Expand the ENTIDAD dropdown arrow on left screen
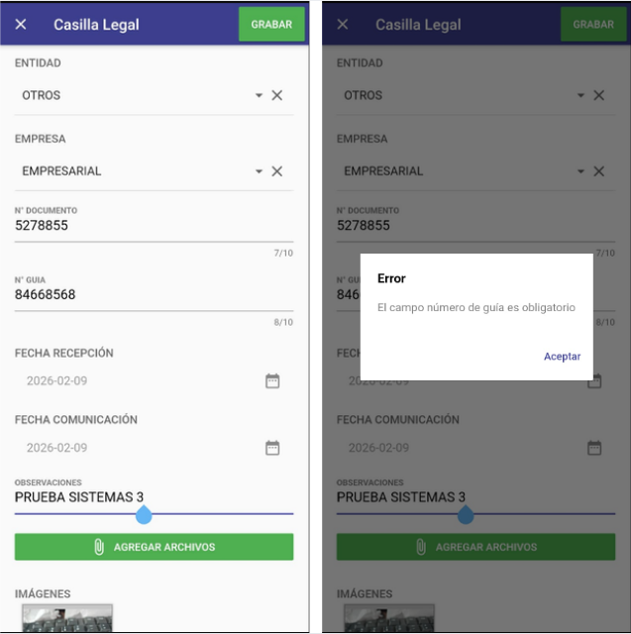Screen dimensions: 631x634 point(259,95)
